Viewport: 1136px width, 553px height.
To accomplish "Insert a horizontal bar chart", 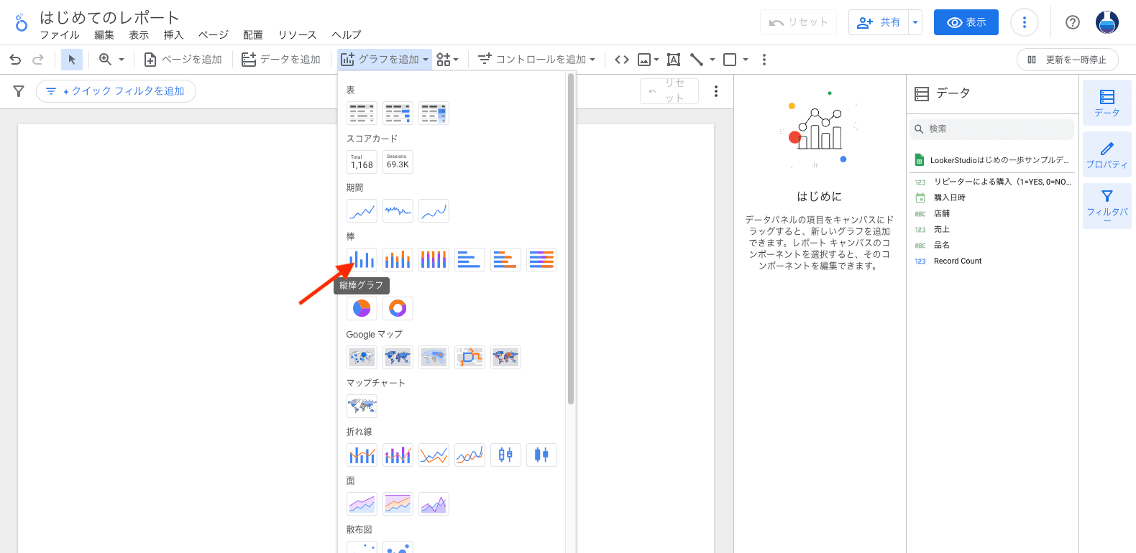I will (x=469, y=259).
